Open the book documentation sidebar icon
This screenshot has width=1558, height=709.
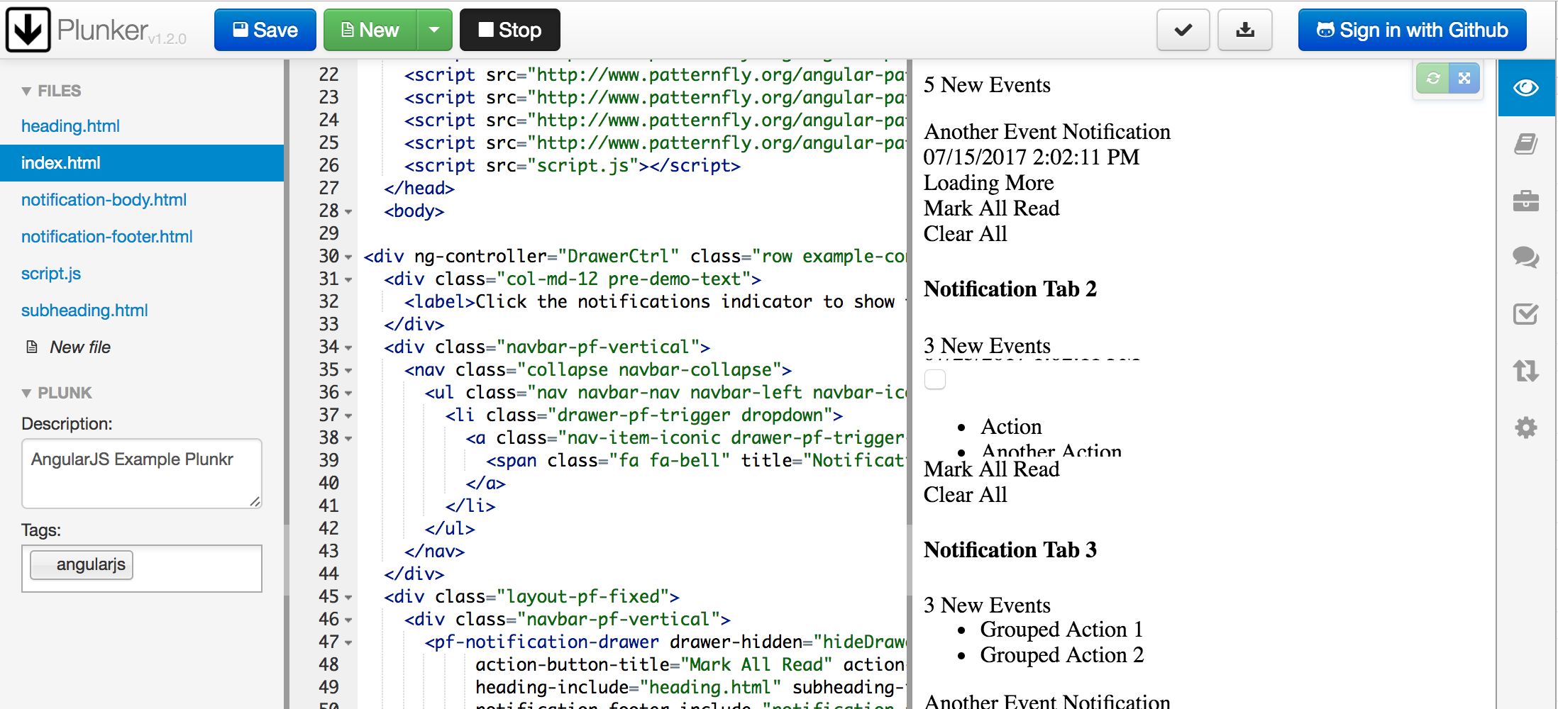click(1526, 144)
